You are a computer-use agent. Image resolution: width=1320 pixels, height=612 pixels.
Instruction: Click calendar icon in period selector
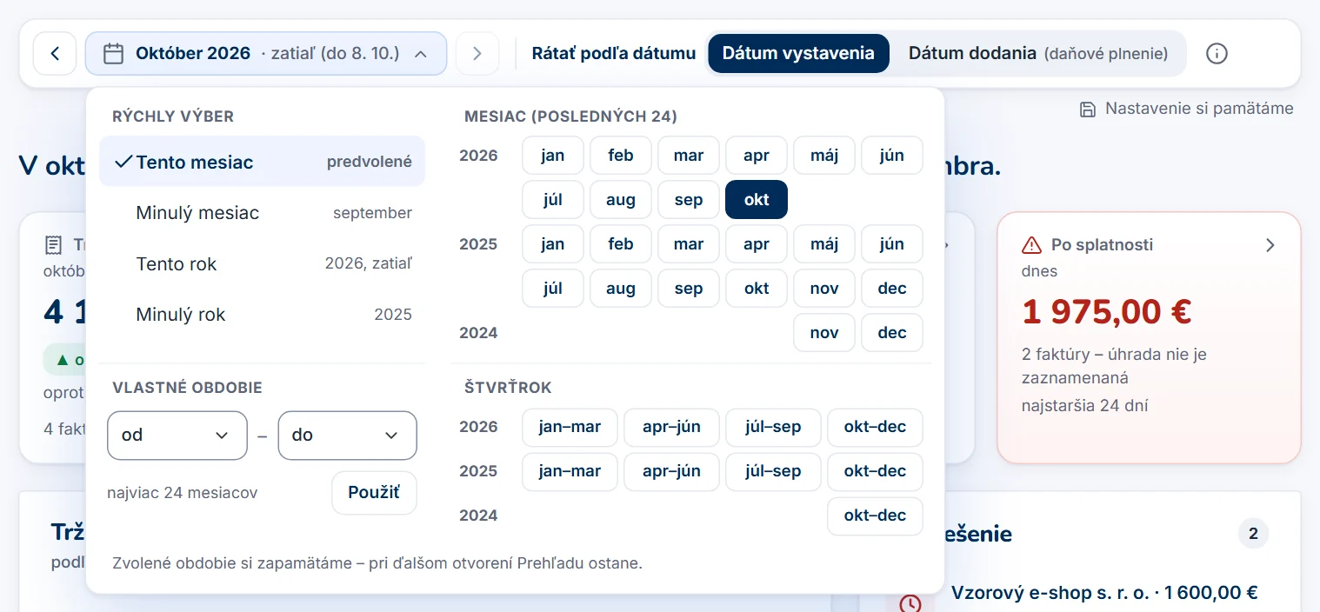coord(113,54)
